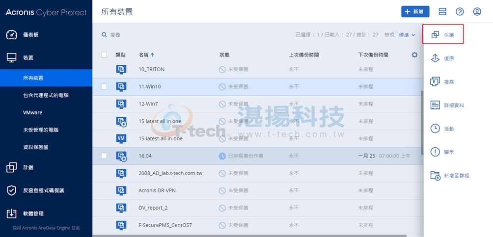The image size is (493, 237).
Task: Click the 新增至群組 action label
Action: 456,176
